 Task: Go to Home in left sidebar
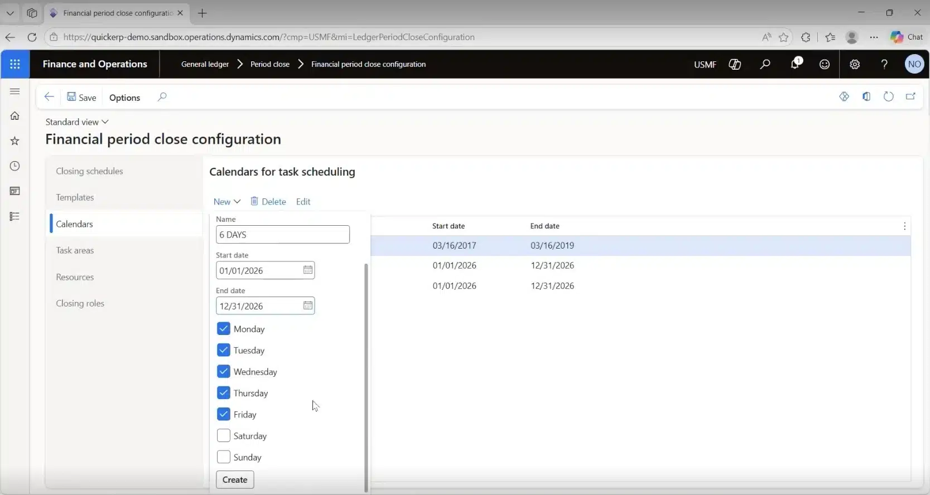pyautogui.click(x=15, y=116)
